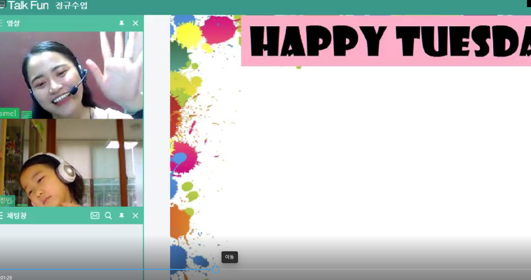This screenshot has height=280, width=531.
Task: Click the teacher's green audio level indicator
Action: coord(27,115)
